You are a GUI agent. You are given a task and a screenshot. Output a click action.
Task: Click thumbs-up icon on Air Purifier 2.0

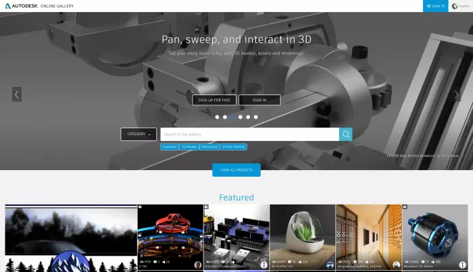(x=300, y=262)
